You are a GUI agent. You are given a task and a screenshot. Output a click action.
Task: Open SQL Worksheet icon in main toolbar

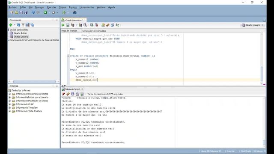click(64, 12)
